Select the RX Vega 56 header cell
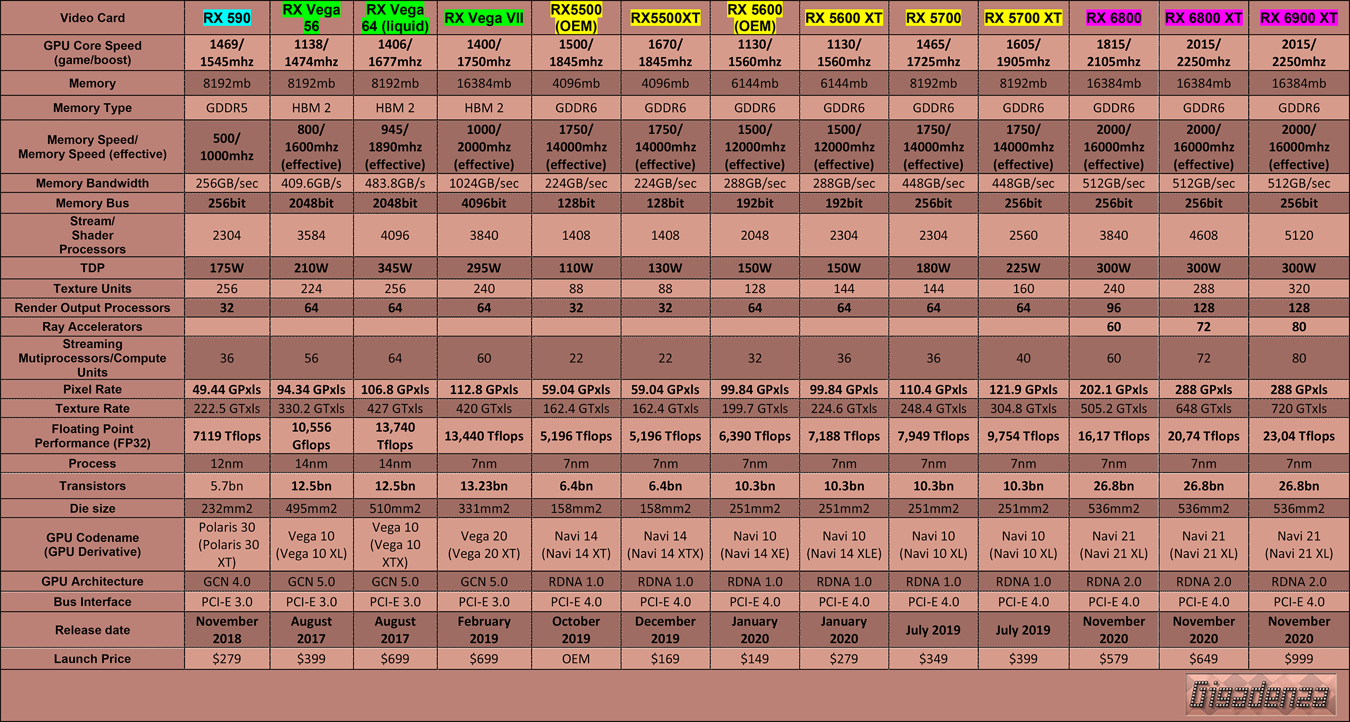The image size is (1350, 722). point(311,18)
